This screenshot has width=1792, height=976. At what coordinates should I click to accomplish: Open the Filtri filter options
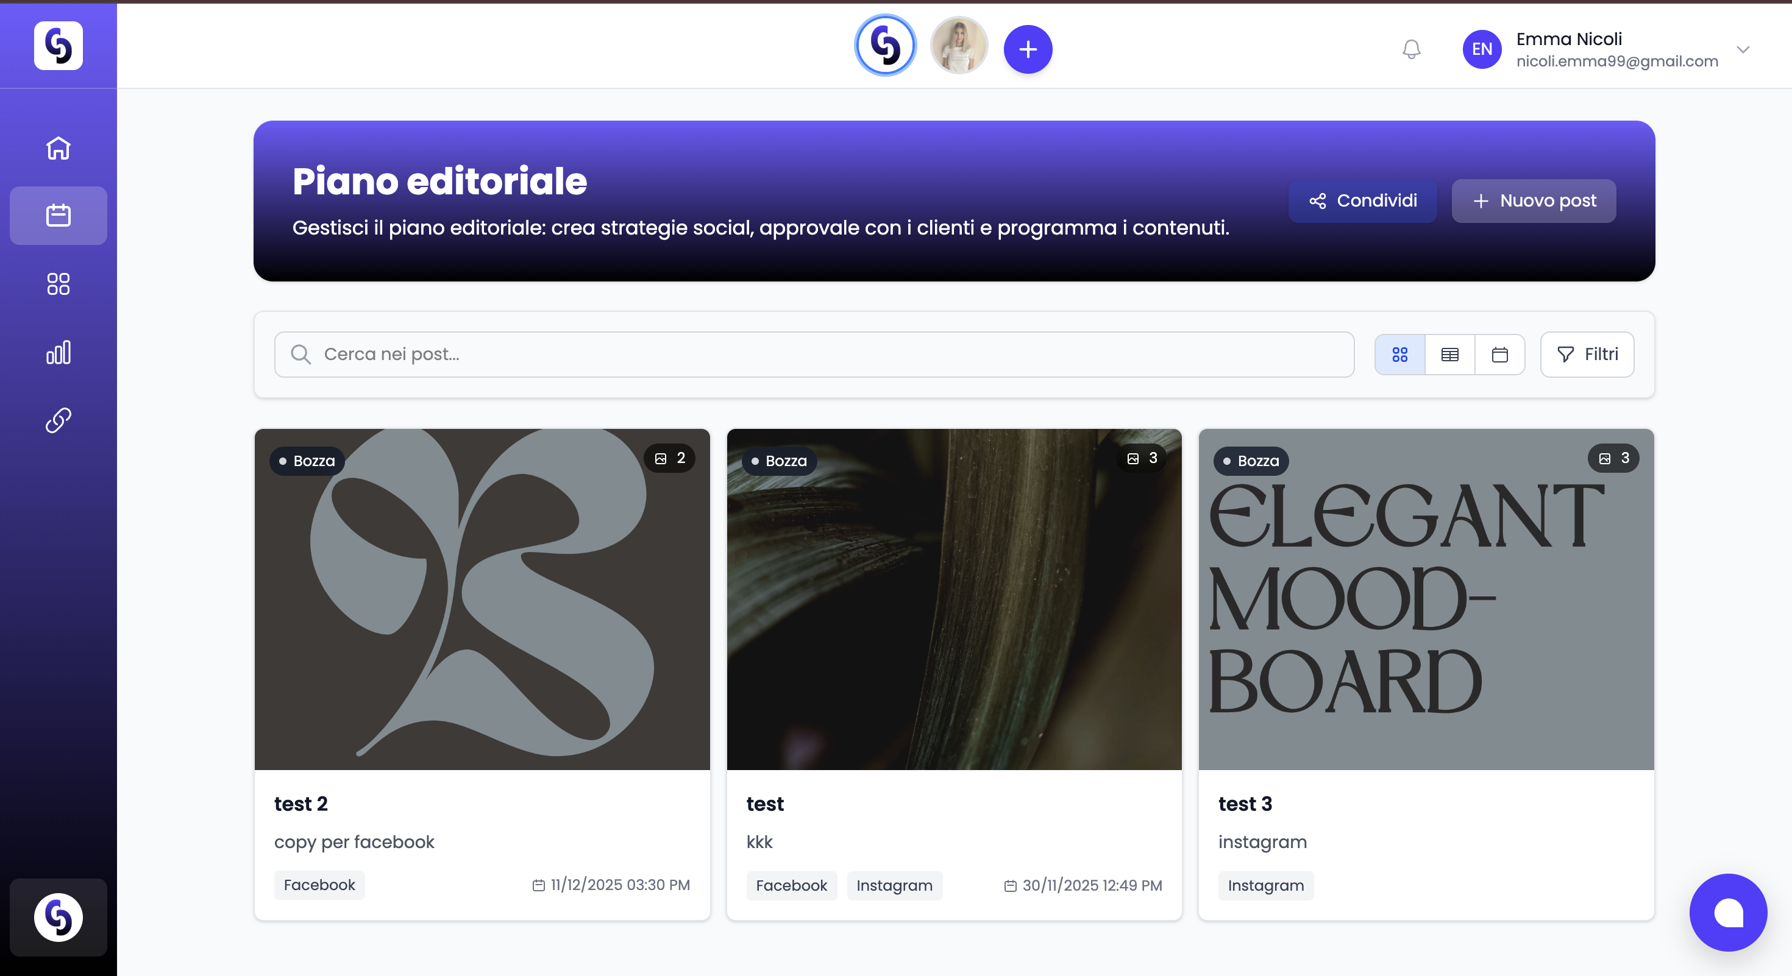pos(1587,355)
